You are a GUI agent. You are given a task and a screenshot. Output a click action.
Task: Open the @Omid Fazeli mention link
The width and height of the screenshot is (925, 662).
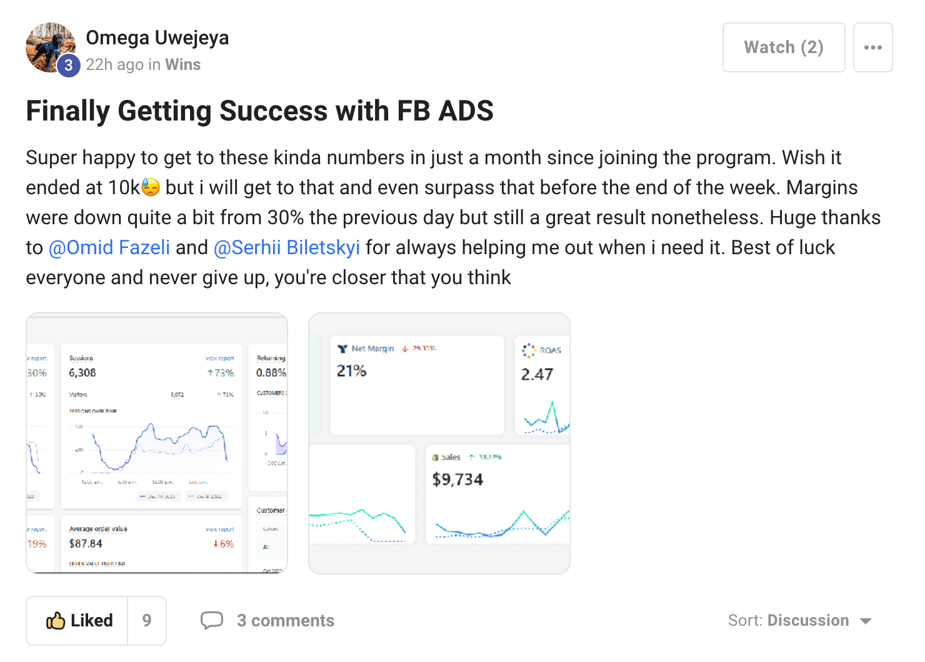click(x=109, y=247)
